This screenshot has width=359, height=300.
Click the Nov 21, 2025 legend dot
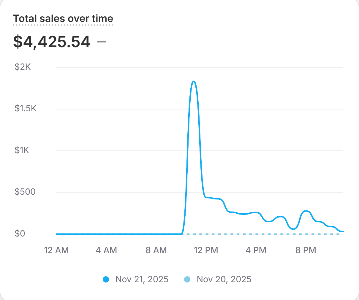click(106, 279)
